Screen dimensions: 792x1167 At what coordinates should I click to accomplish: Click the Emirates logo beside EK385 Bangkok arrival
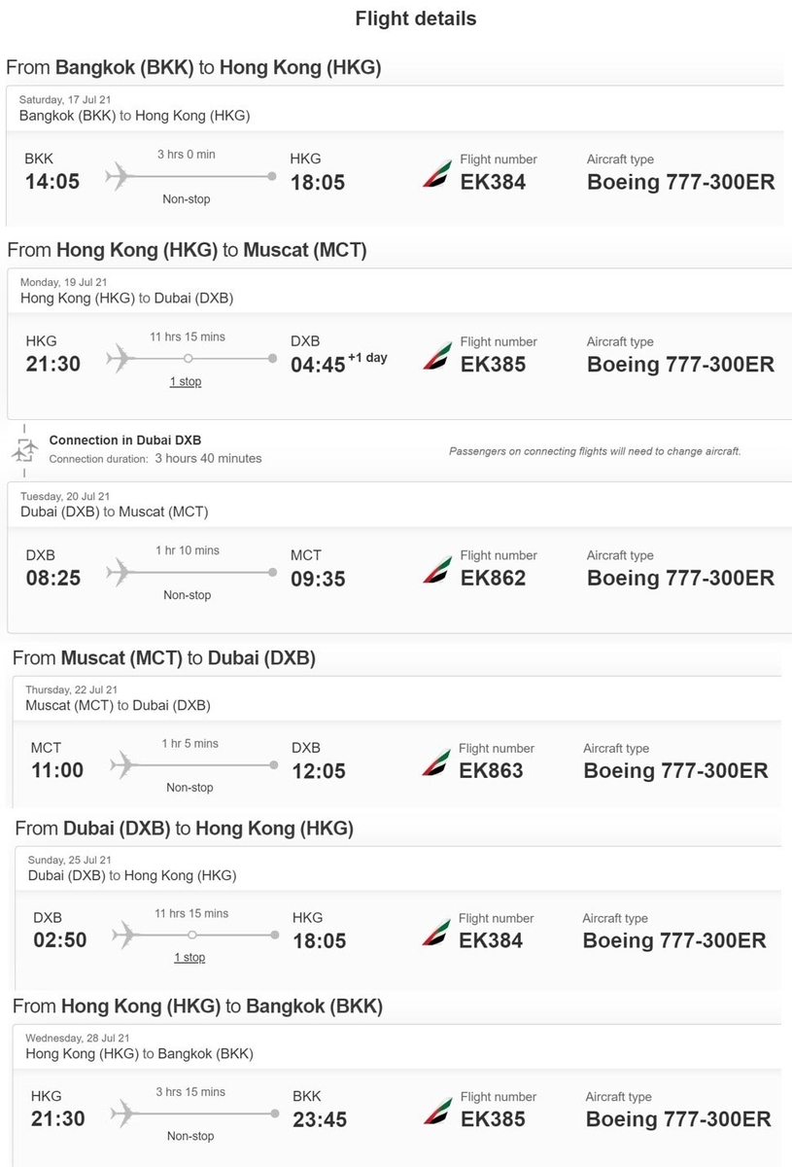click(437, 1110)
